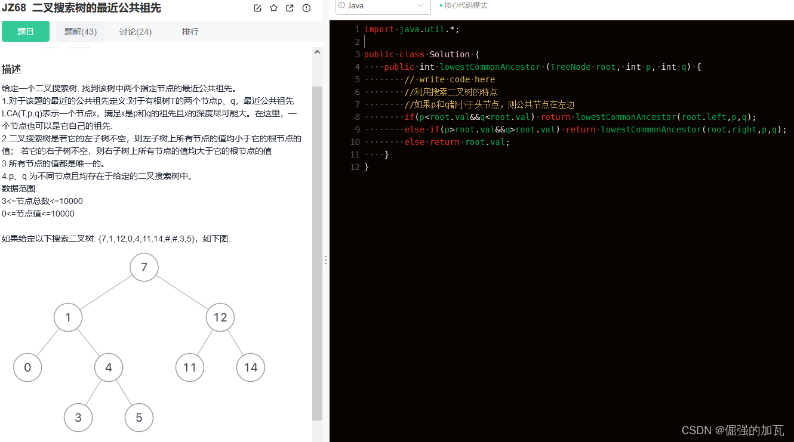Place cursor on empty code line 2
This screenshot has height=442, width=794.
click(x=561, y=42)
